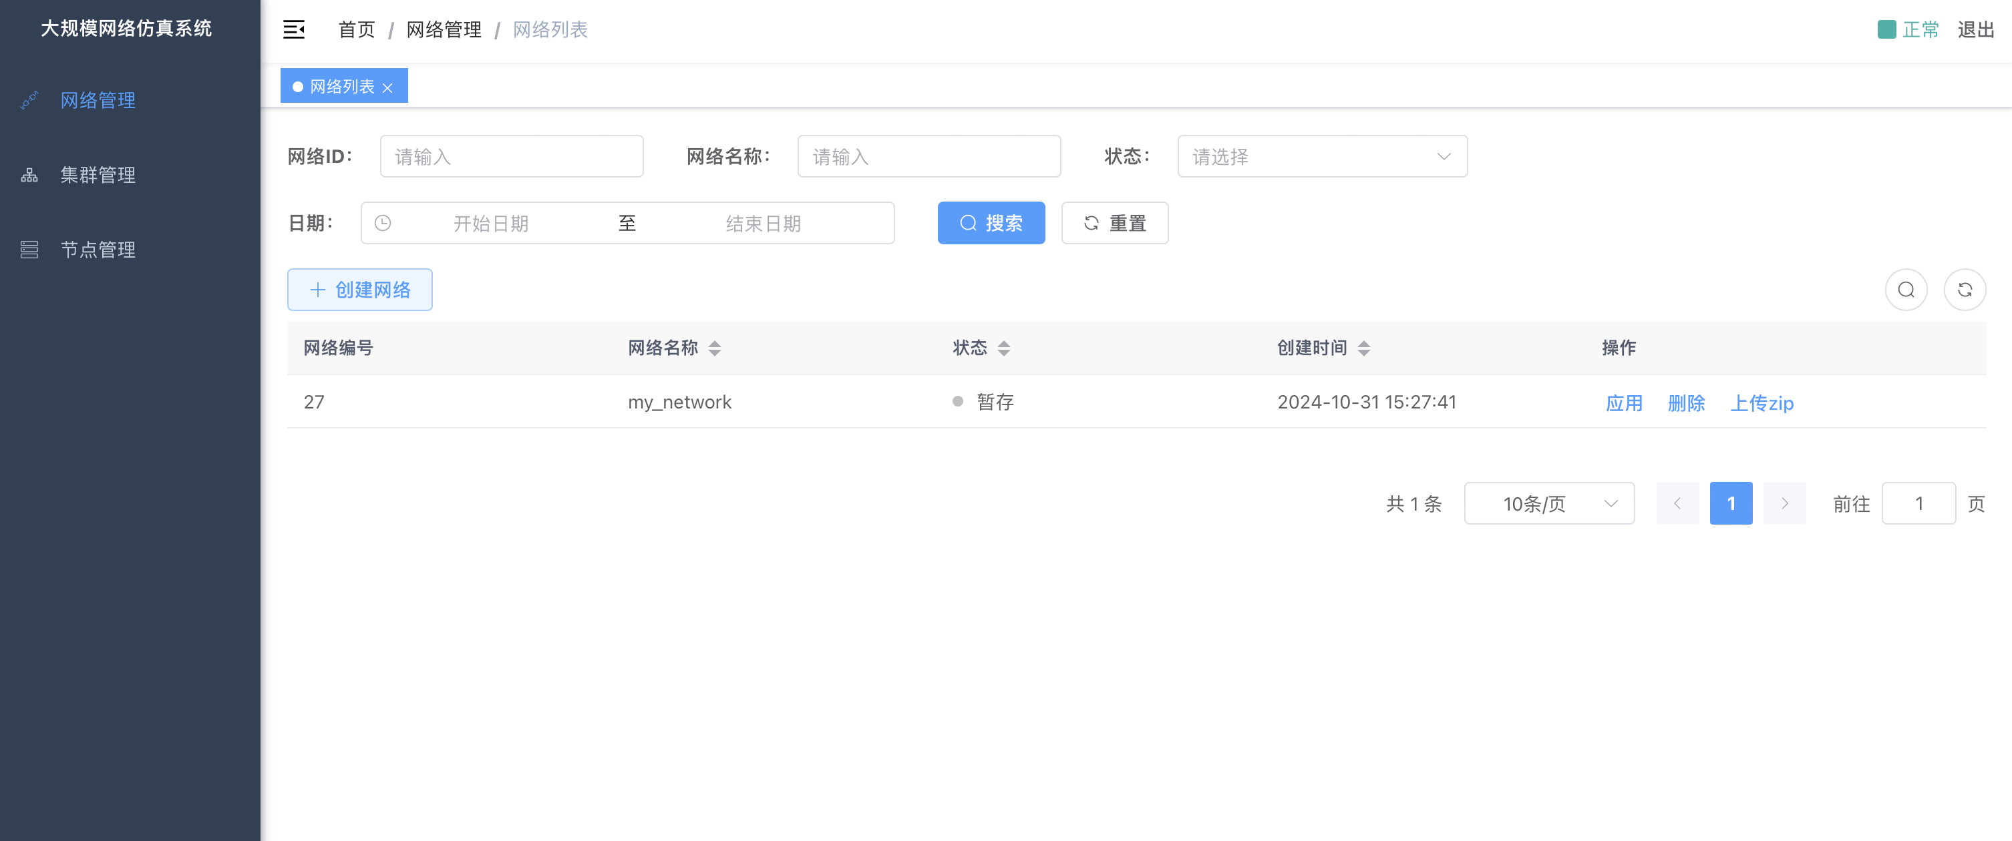Collapse sidebar with hamburger icon
The image size is (2012, 841).
294,29
